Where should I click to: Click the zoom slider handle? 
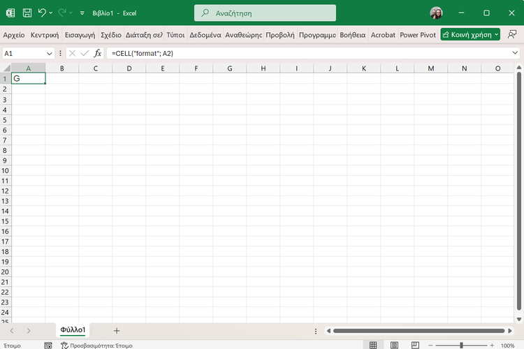tap(462, 345)
